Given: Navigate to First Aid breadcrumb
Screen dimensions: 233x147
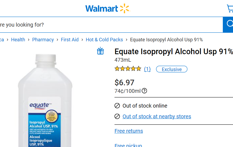Looking at the screenshot, I should 70,40.
